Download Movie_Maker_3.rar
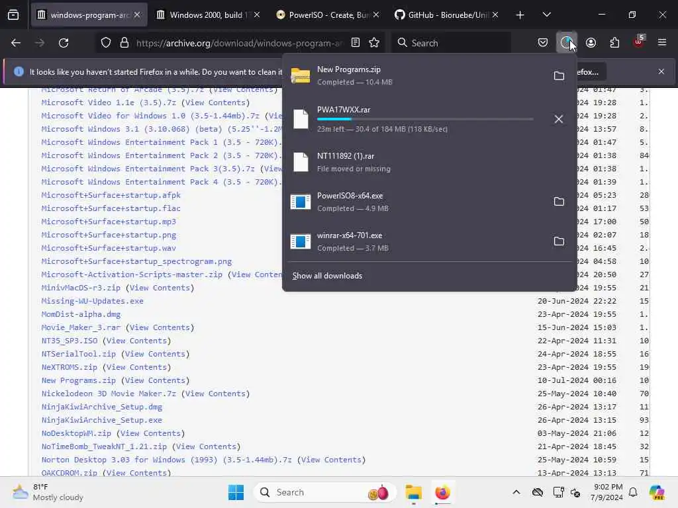Image resolution: width=678 pixels, height=508 pixels. tap(81, 327)
